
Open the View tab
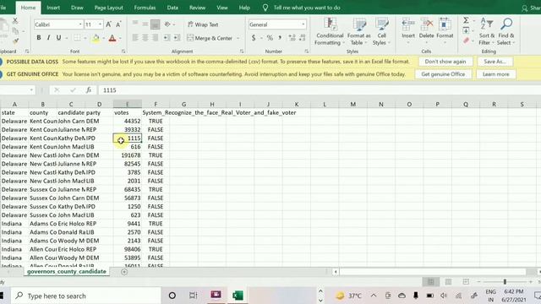coord(222,8)
